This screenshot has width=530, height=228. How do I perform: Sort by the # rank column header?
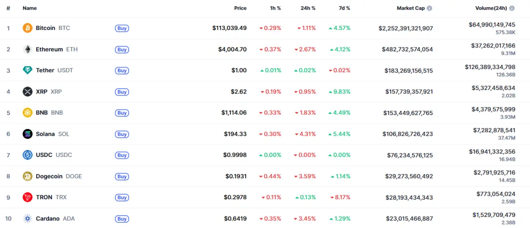8,8
